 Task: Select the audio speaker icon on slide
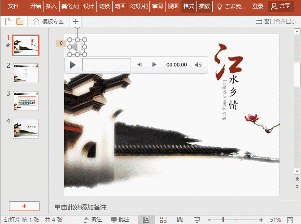pos(77,47)
